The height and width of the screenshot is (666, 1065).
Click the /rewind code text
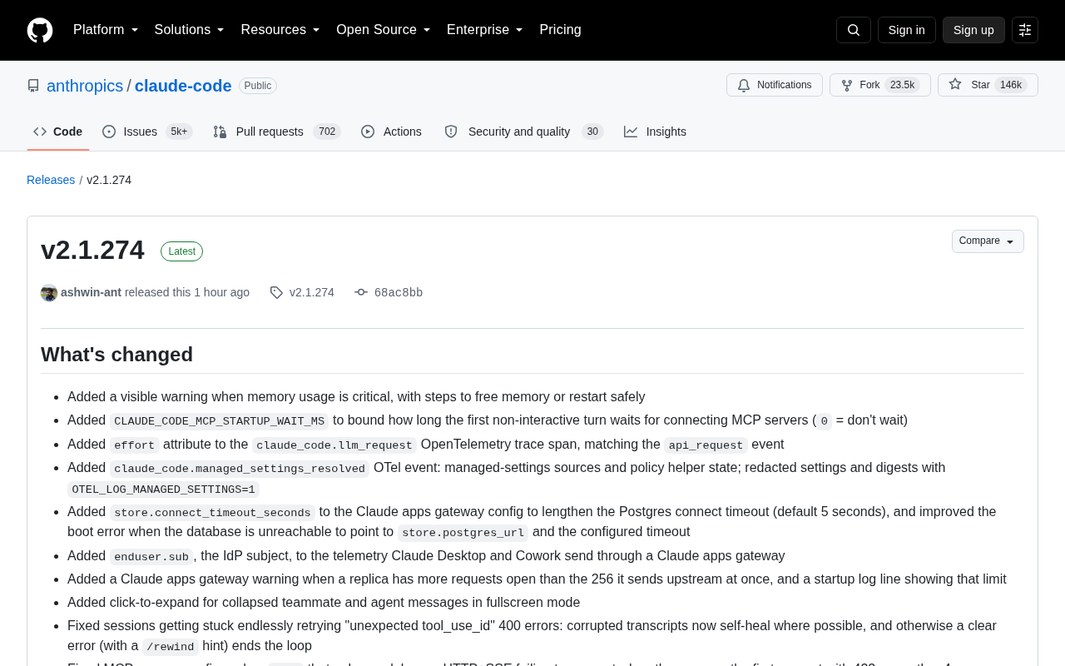(171, 647)
